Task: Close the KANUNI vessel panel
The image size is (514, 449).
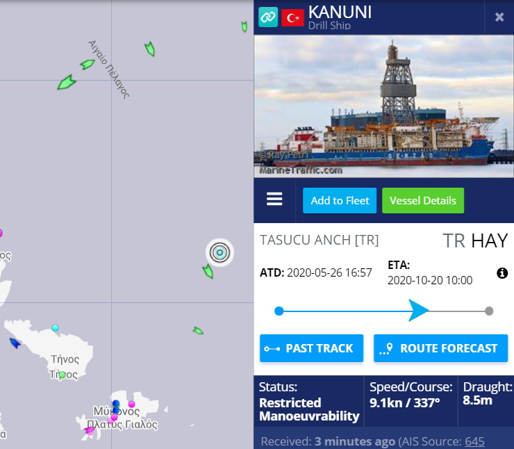Action: click(x=499, y=17)
